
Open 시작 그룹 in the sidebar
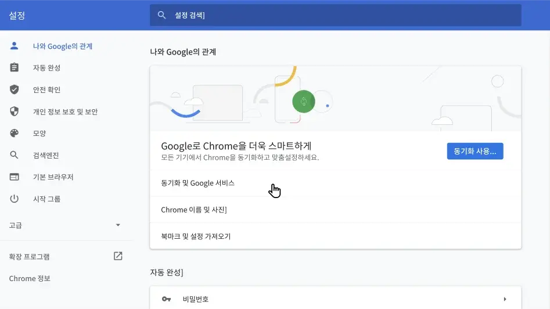pos(46,199)
